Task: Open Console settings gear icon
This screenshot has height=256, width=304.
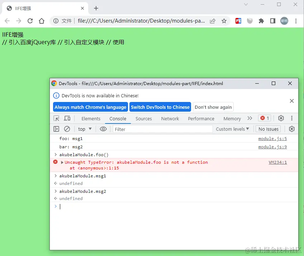Action: 291,129
